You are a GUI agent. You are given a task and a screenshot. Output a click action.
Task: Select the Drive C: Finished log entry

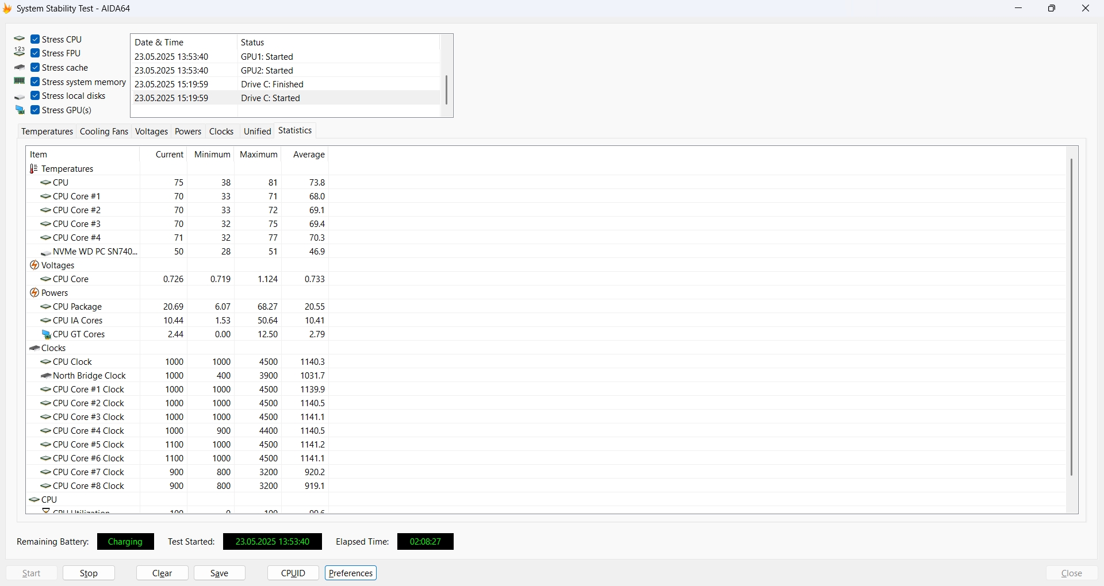(x=286, y=84)
